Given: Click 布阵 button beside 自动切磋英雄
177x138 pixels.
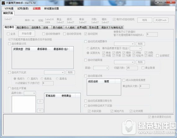Looking at the screenshot, I should pos(140,62).
